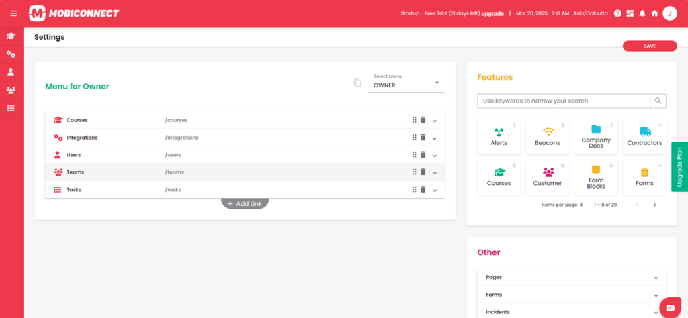Screen dimensions: 688x318
Task: Select the Alerts feature card
Action: tap(499, 137)
